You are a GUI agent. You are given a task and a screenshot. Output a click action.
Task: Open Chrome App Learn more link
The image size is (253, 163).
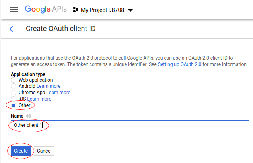tap(58, 93)
